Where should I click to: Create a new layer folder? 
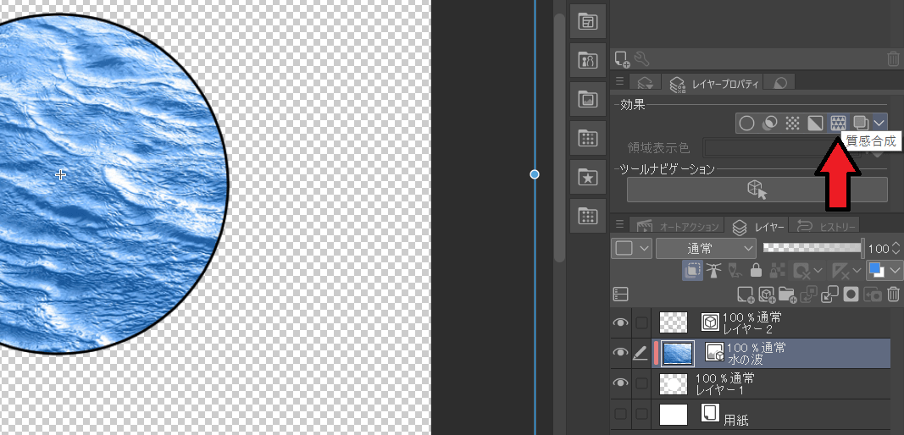pyautogui.click(x=788, y=295)
